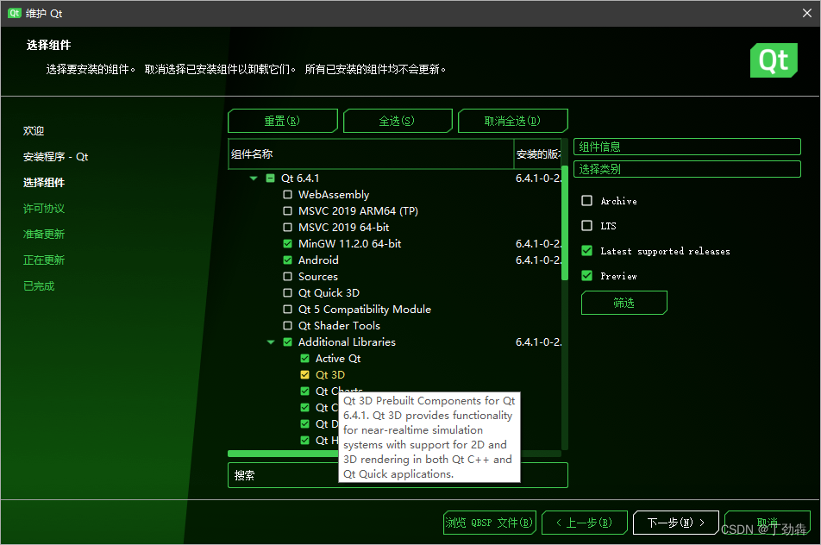Select the 欢迎 step in sidebar
The width and height of the screenshot is (821, 545).
click(x=34, y=131)
